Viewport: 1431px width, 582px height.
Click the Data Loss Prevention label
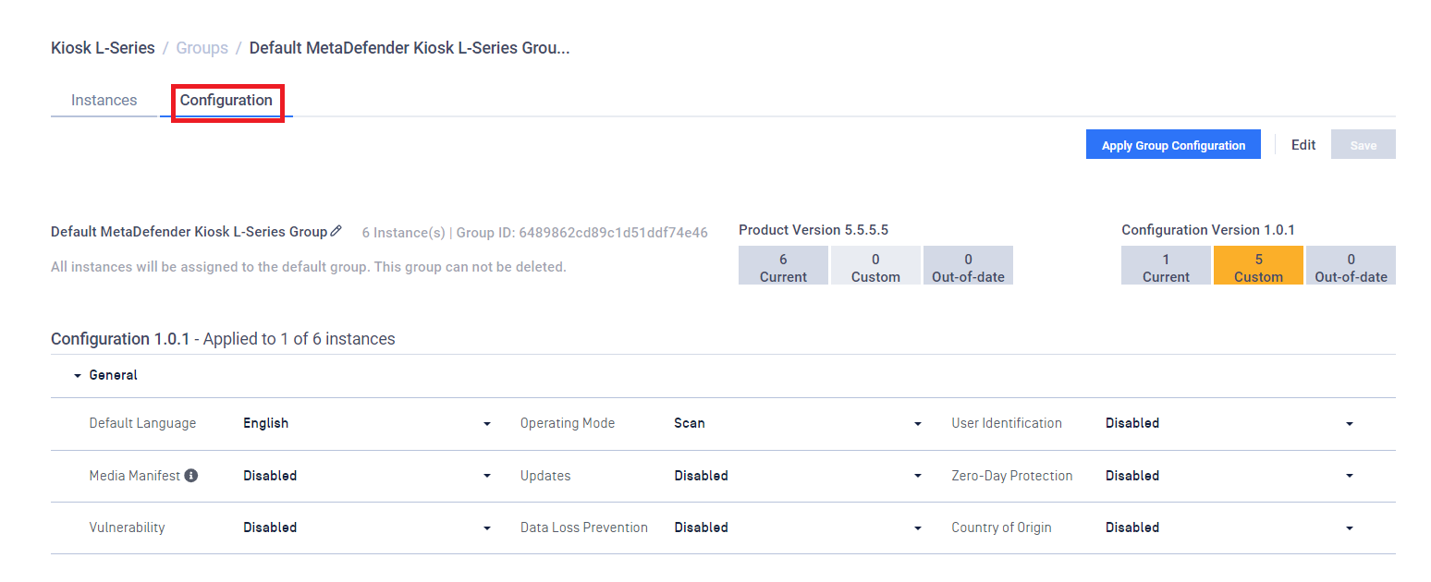pos(584,527)
